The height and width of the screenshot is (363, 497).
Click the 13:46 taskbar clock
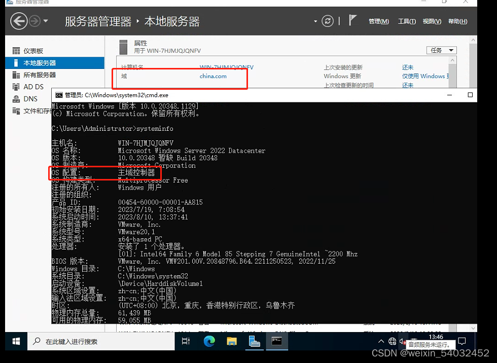tap(436, 337)
